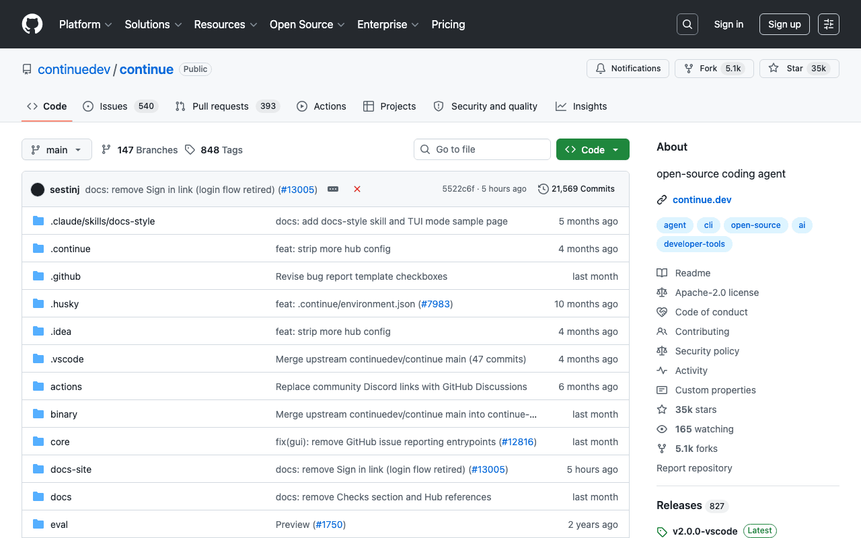Open the main branch selector dropdown
861x538 pixels.
(57, 149)
